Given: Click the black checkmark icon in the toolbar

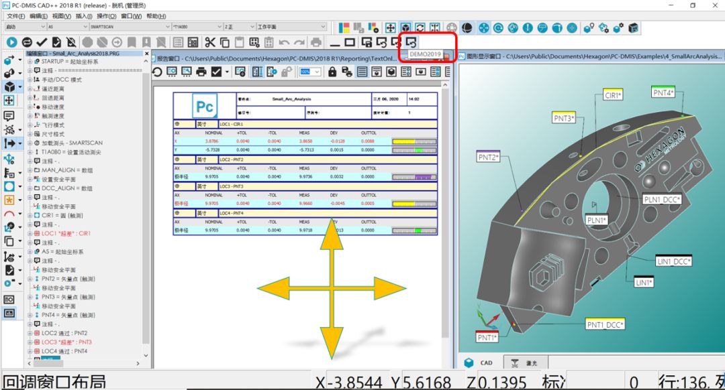Looking at the screenshot, I should pyautogui.click(x=42, y=42).
